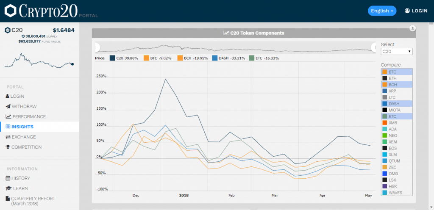
Task: Select XLM in the Compare list
Action: point(397,155)
